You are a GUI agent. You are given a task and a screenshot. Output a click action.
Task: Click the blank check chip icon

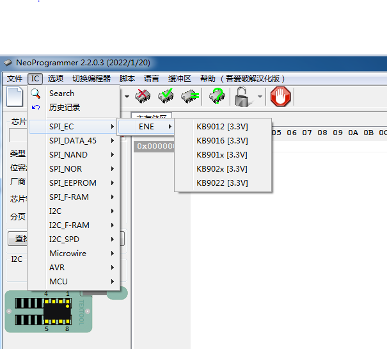[x=189, y=97]
